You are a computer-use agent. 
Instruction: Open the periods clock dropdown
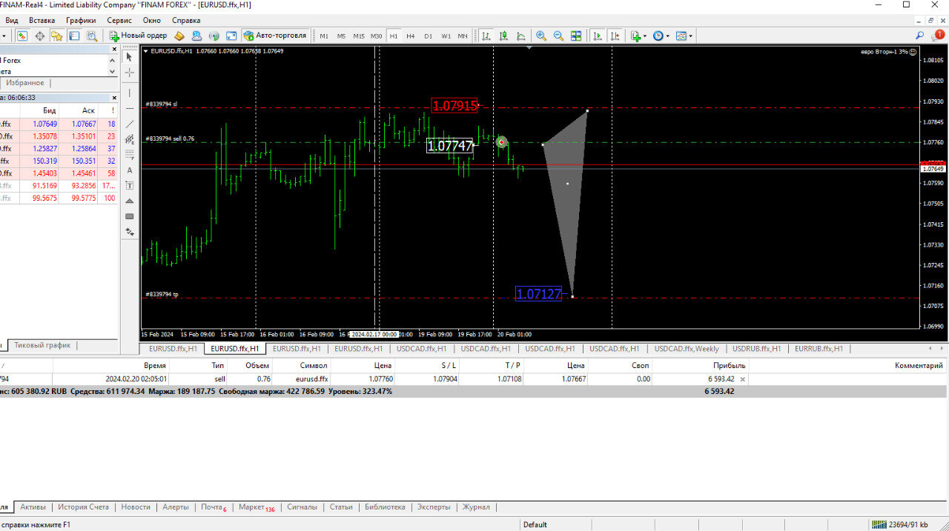pyautogui.click(x=660, y=36)
